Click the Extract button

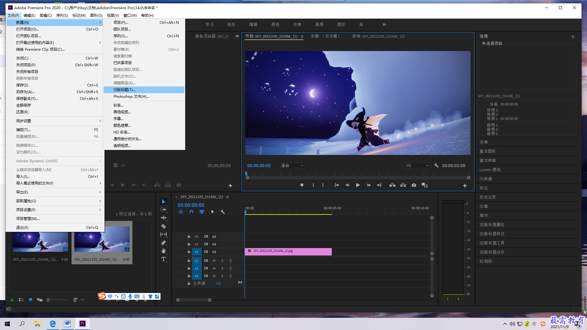coord(403,185)
